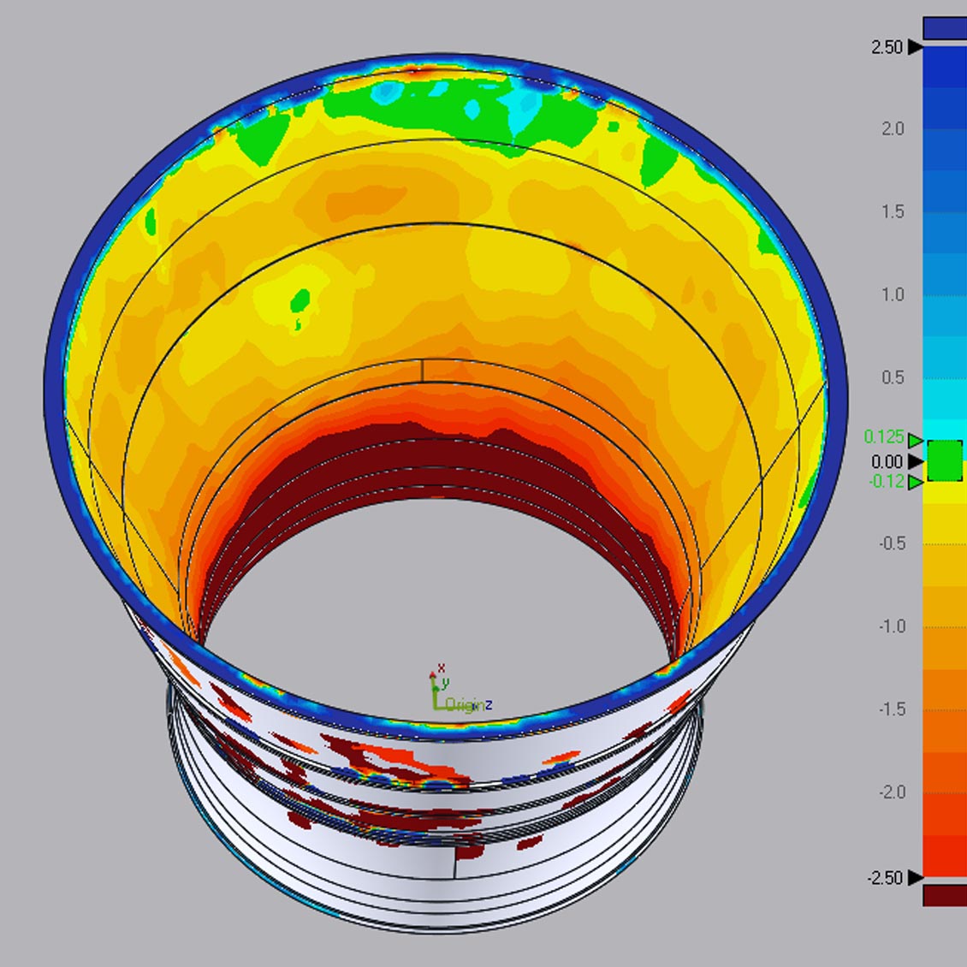Select the green -0.12 lower tolerance arrow
This screenshot has height=967, width=967.
pos(915,483)
